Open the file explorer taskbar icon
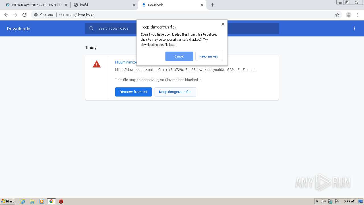 pos(32,201)
